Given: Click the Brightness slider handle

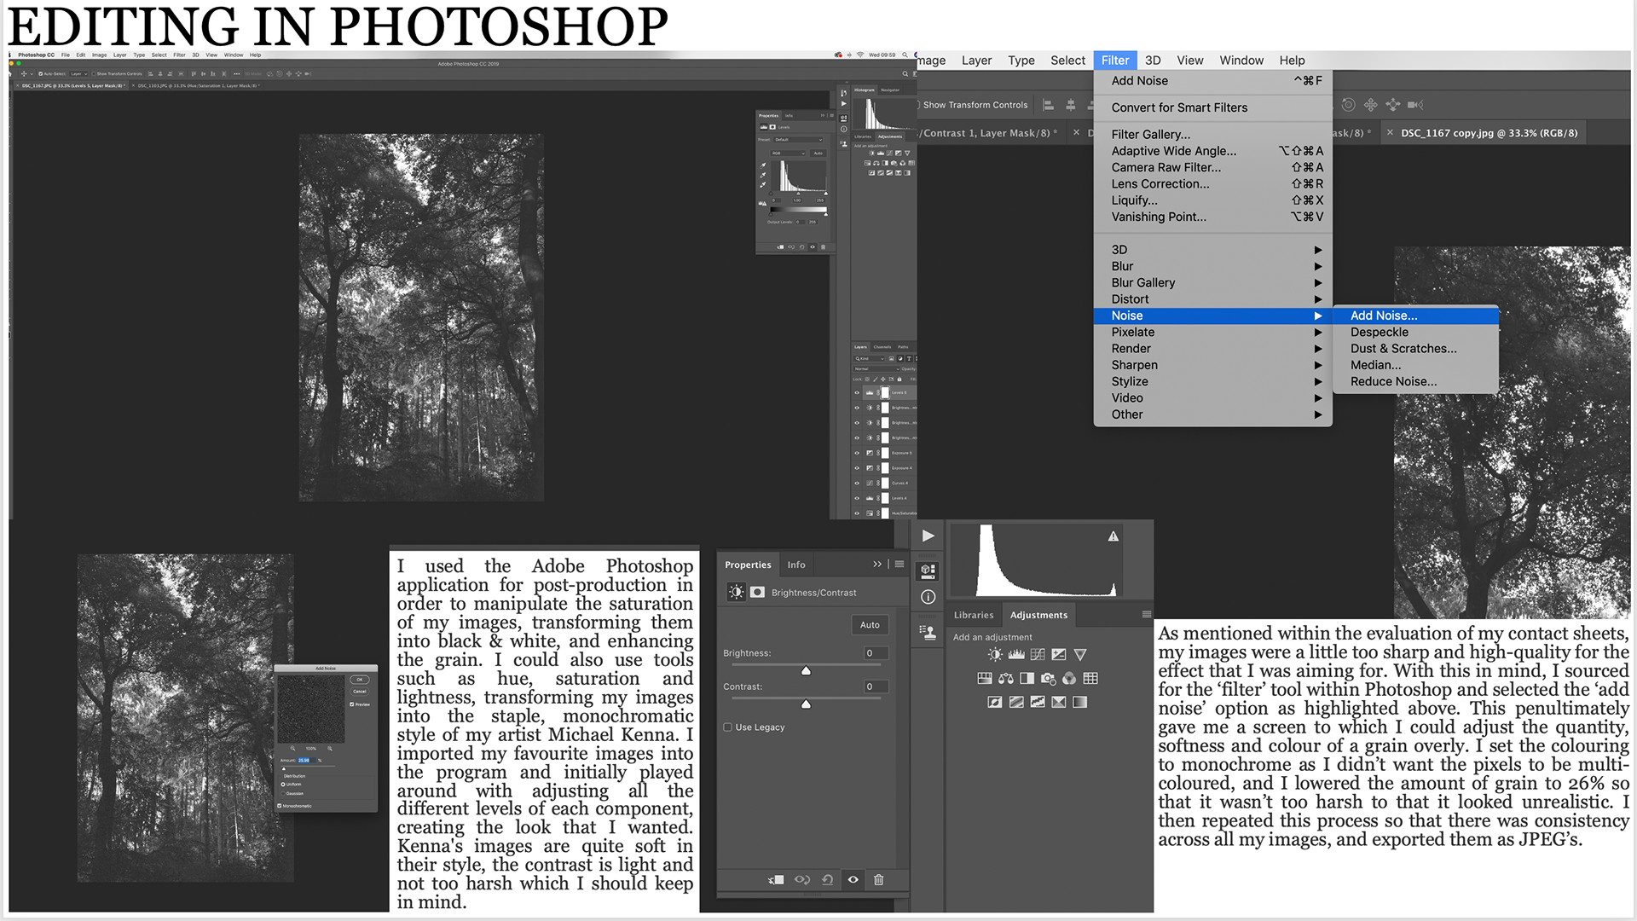Looking at the screenshot, I should tap(806, 671).
